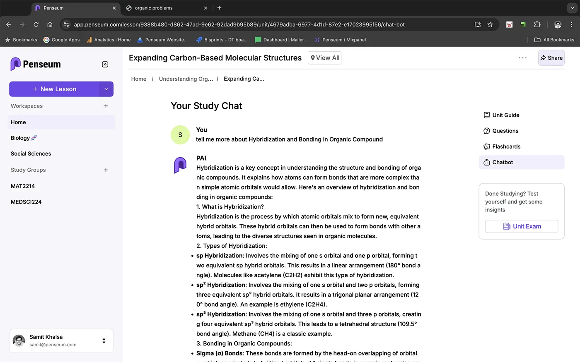
Task: Reload the current page
Action: point(36,24)
